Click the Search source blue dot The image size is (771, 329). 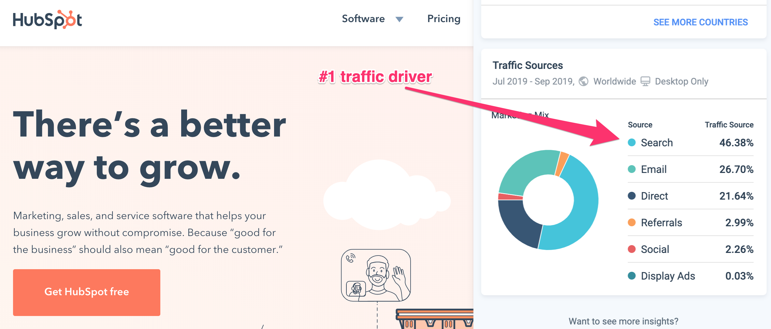point(632,142)
